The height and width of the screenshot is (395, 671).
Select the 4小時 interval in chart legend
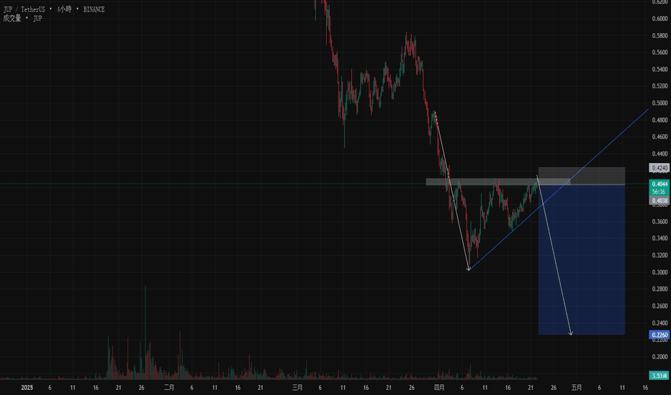64,9
